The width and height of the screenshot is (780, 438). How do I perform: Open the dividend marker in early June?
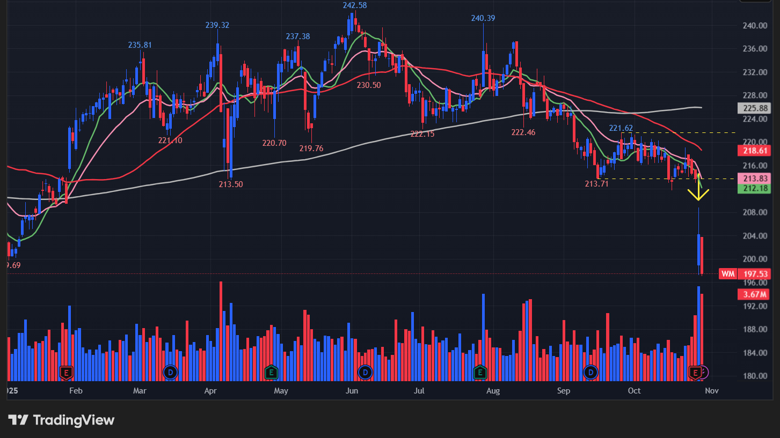[x=366, y=372]
